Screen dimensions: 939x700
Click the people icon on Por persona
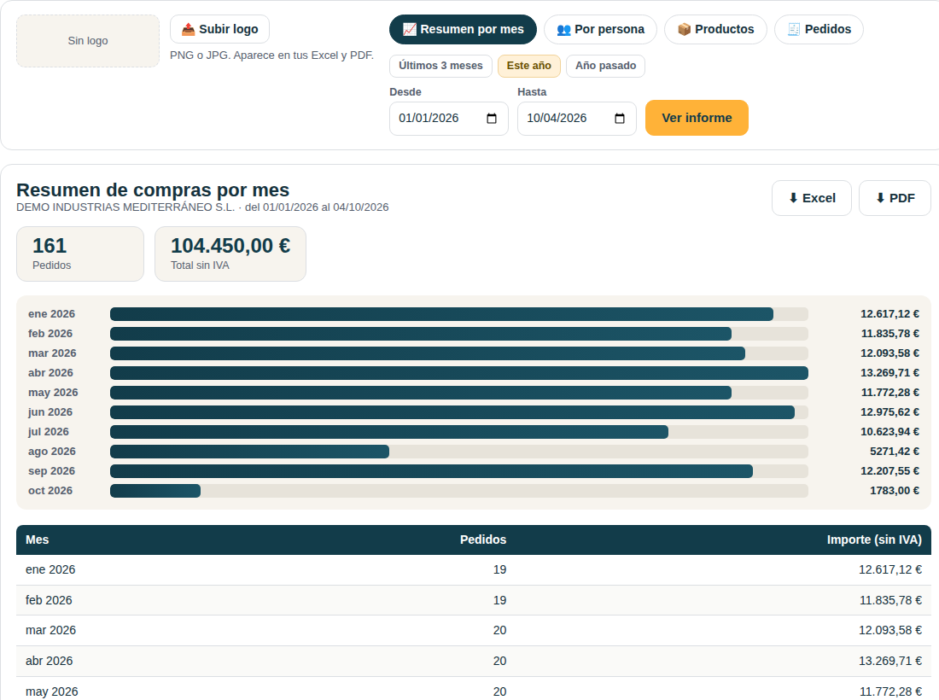[x=563, y=29]
